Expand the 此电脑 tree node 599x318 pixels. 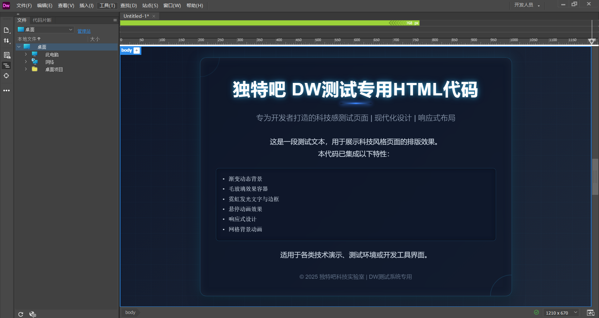tap(26, 54)
